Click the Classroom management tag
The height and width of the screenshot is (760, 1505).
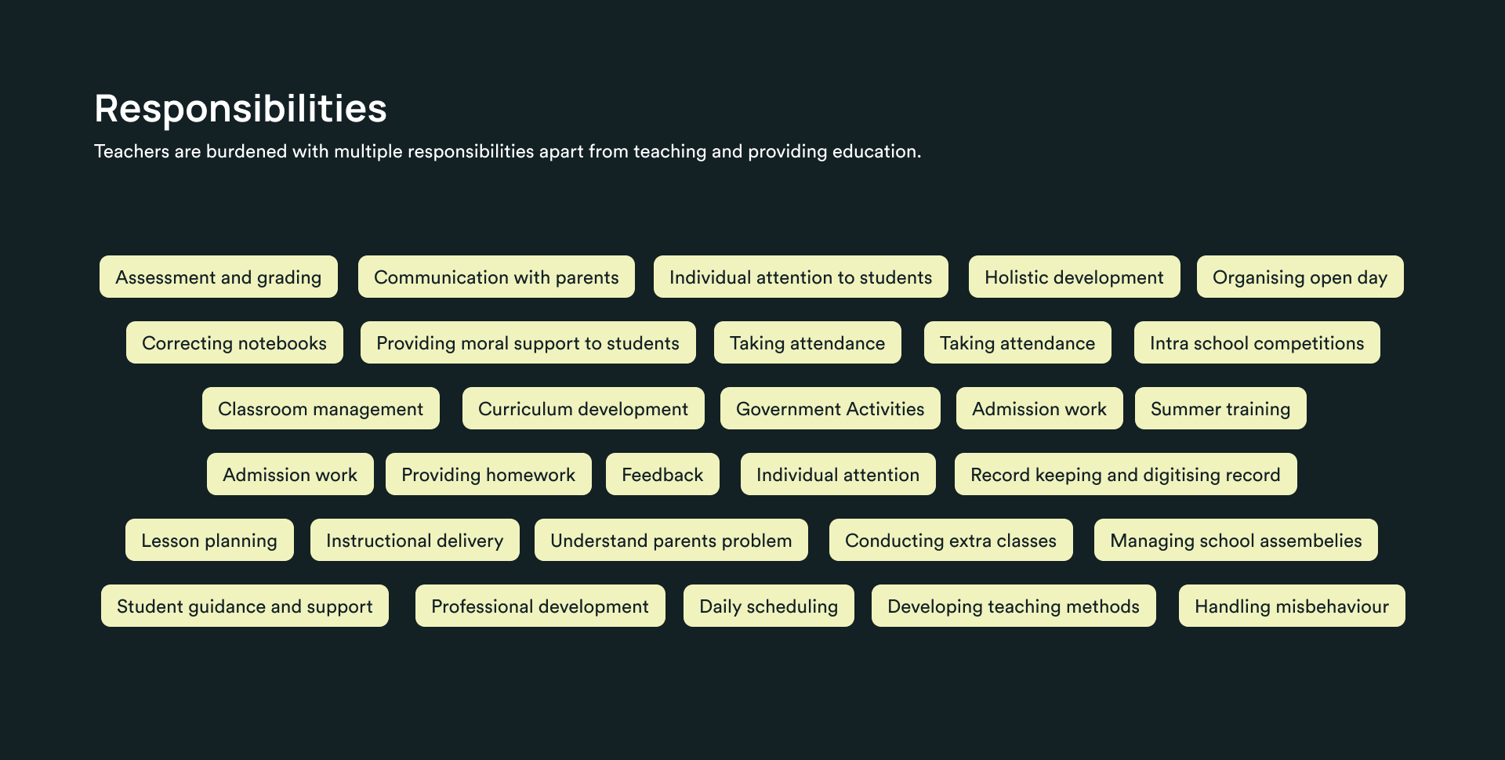pos(321,409)
